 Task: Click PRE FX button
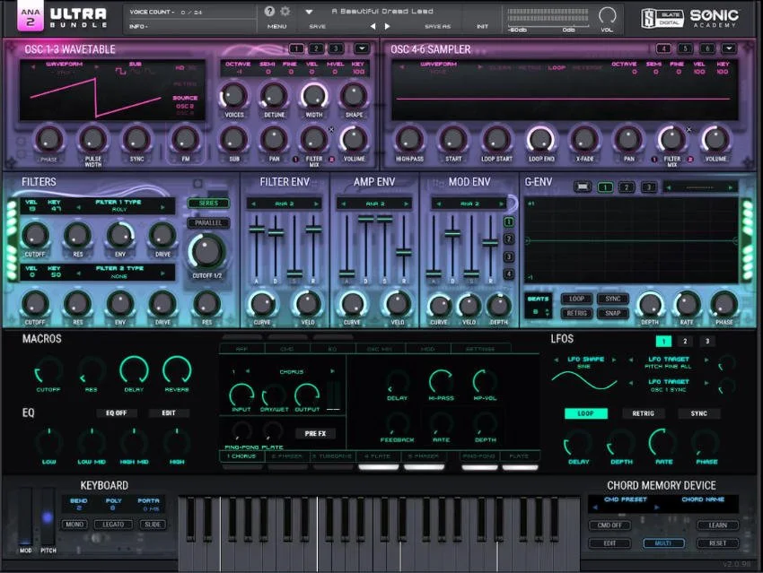pyautogui.click(x=315, y=433)
